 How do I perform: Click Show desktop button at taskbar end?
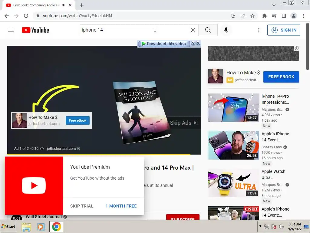point(307,226)
